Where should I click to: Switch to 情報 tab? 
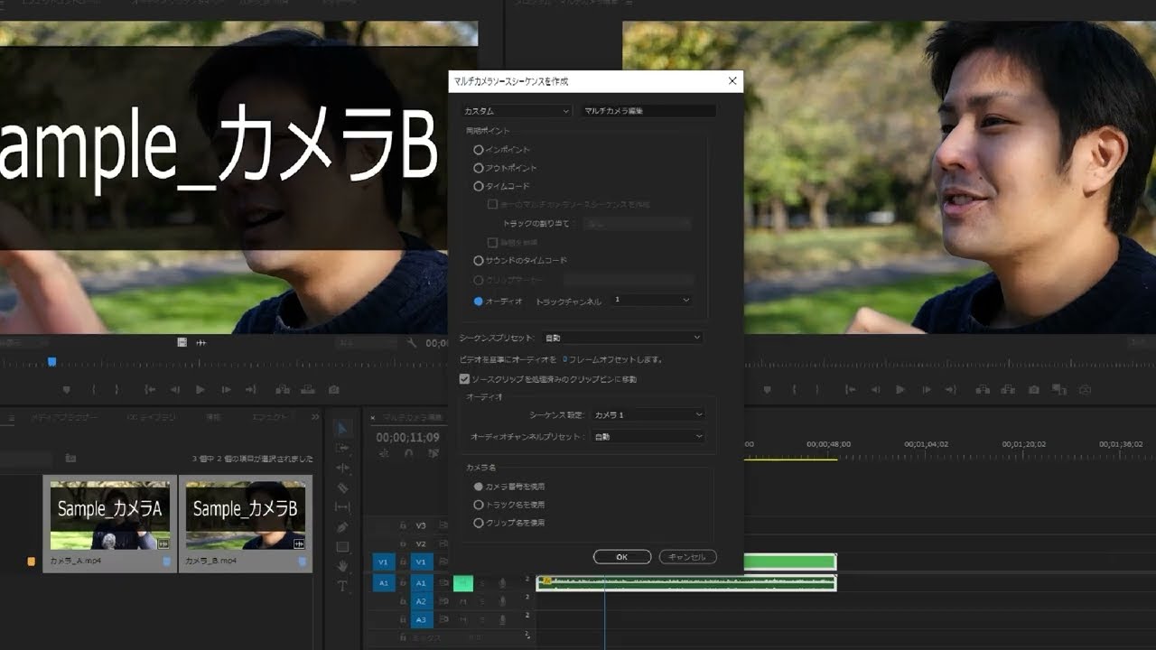tap(213, 418)
